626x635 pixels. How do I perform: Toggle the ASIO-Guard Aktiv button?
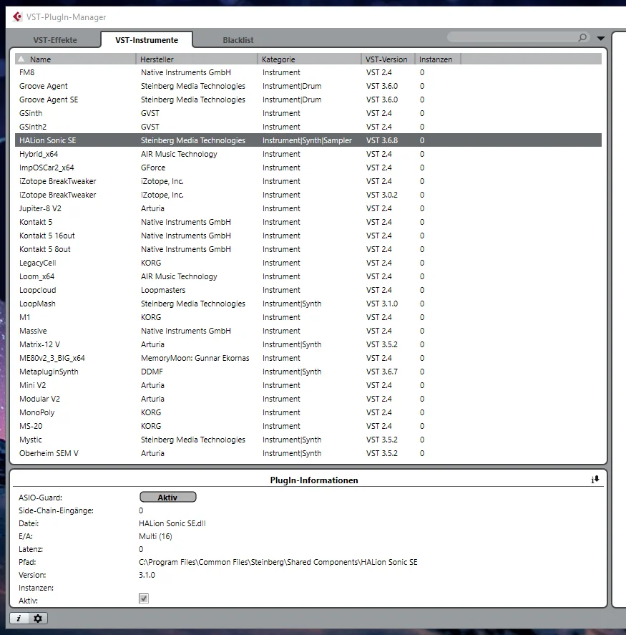pos(168,497)
